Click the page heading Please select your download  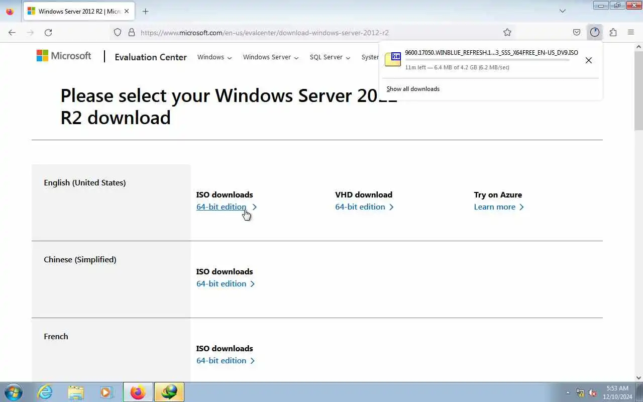[229, 106]
